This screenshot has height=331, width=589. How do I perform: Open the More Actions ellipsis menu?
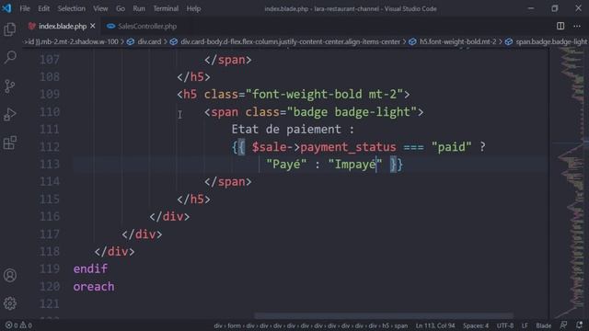[577, 26]
